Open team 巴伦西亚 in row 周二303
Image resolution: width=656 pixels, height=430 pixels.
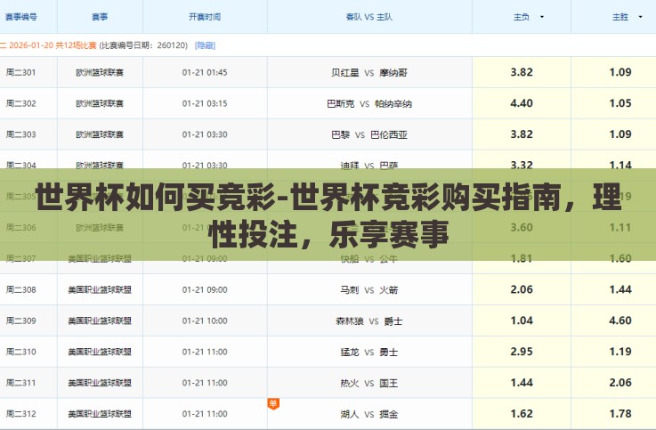coord(389,134)
